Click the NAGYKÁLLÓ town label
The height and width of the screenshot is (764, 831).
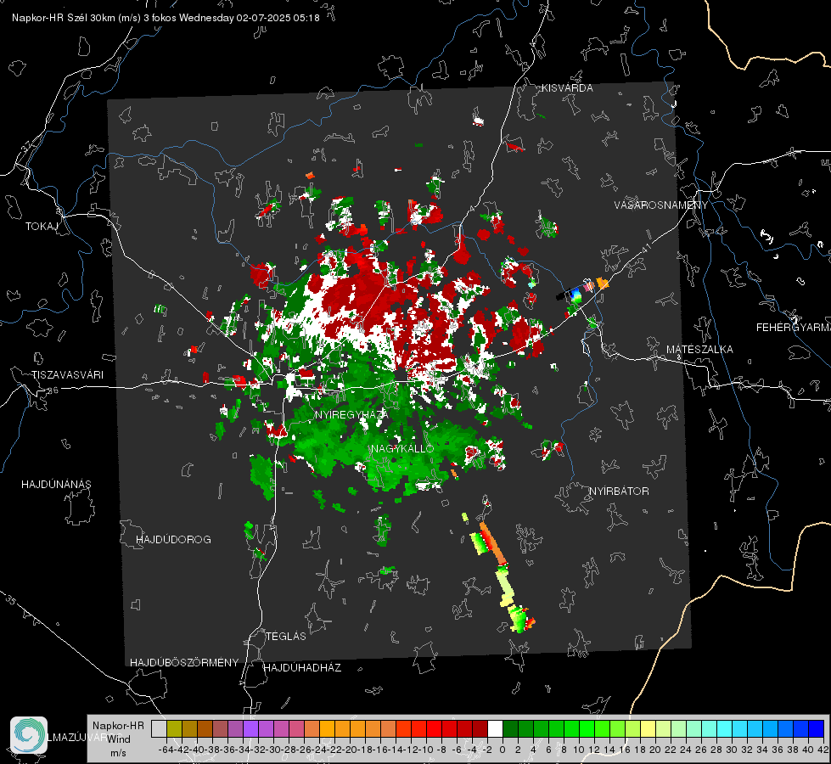click(403, 448)
